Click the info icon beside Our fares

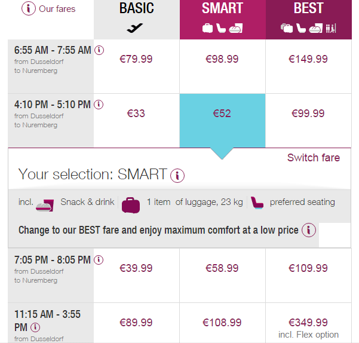[28, 9]
